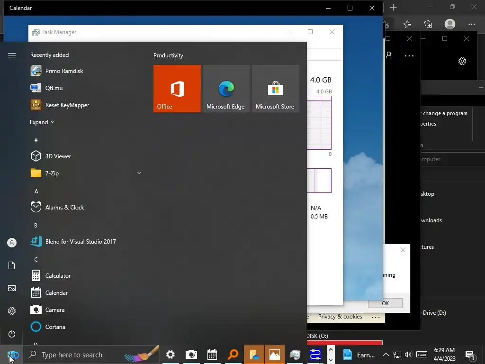This screenshot has height=364, width=485.
Task: Expand the 7-Zip folder chevron
Action: coord(139,173)
